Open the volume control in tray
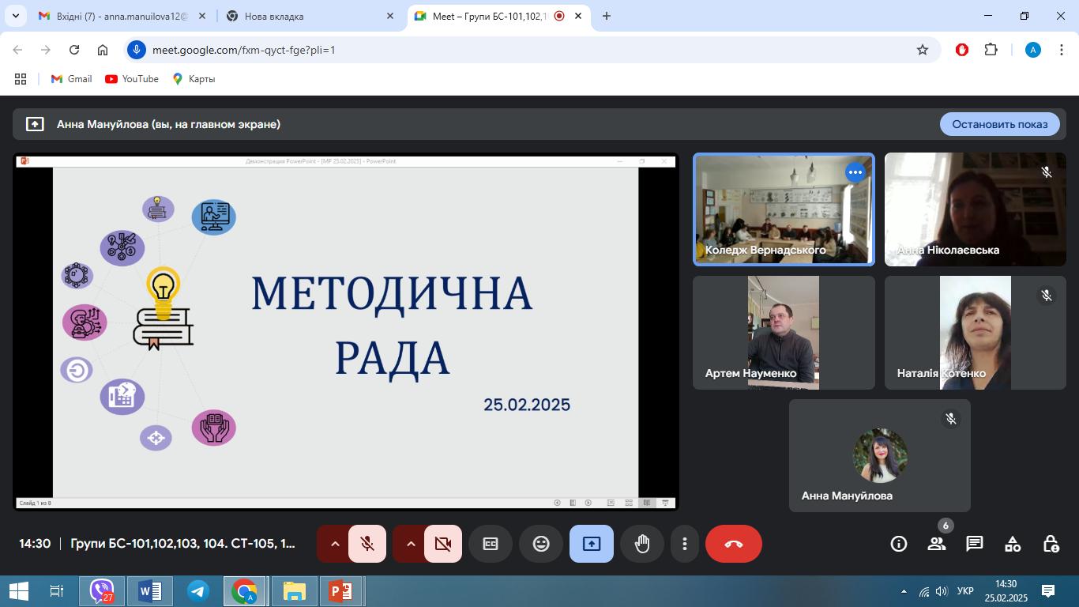Viewport: 1079px width, 607px height. coord(942,591)
